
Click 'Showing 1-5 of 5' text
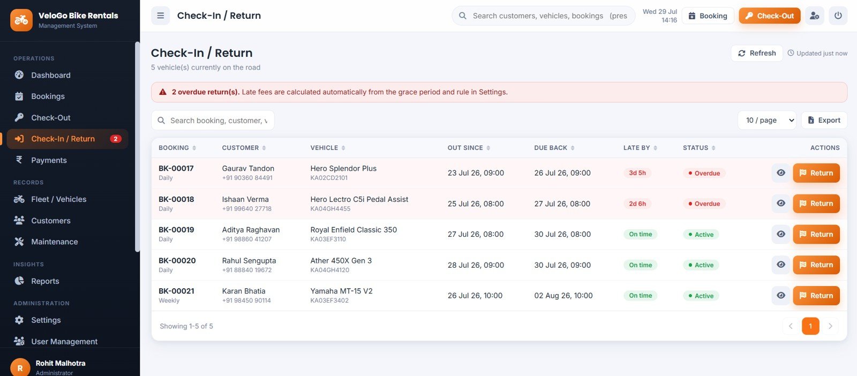pyautogui.click(x=186, y=326)
